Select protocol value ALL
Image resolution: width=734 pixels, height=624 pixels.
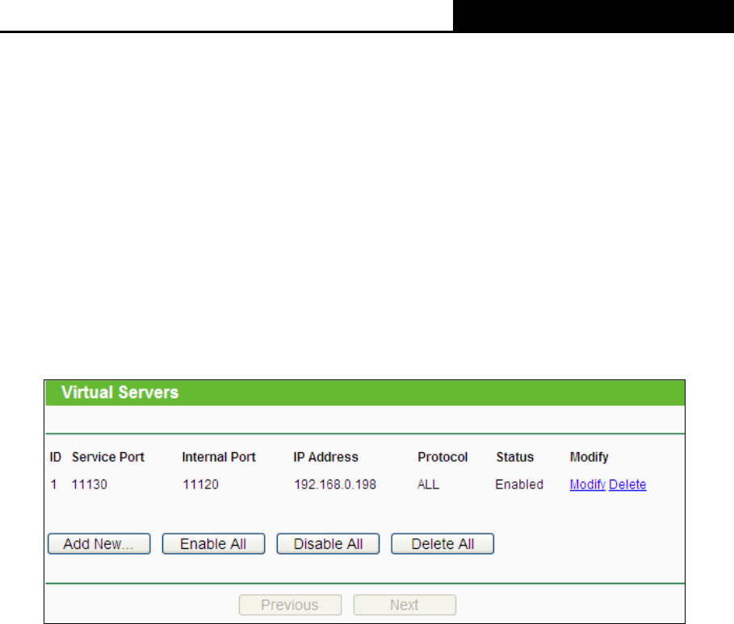(428, 484)
